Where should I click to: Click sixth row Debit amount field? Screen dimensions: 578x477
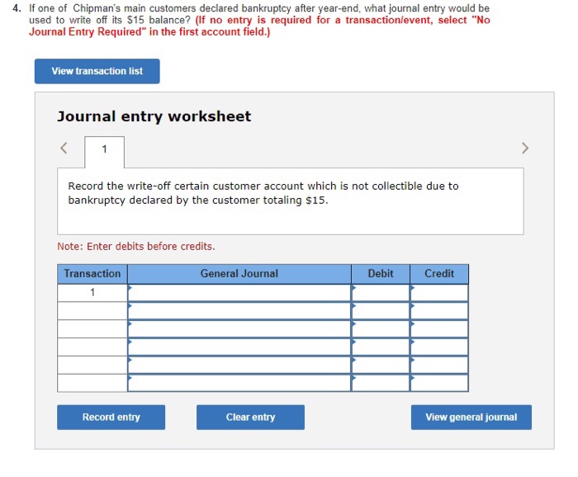[381, 383]
